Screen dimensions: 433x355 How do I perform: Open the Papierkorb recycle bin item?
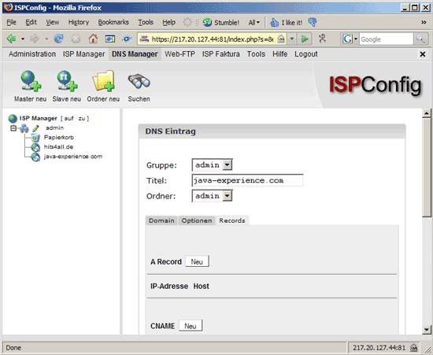click(x=59, y=137)
